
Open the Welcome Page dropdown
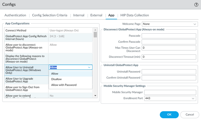[x=169, y=24]
